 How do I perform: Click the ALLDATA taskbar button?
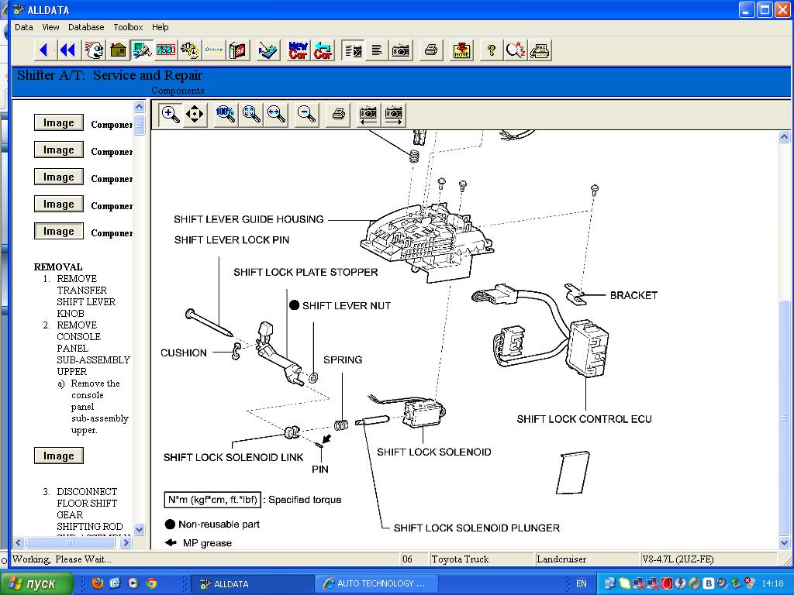(252, 583)
